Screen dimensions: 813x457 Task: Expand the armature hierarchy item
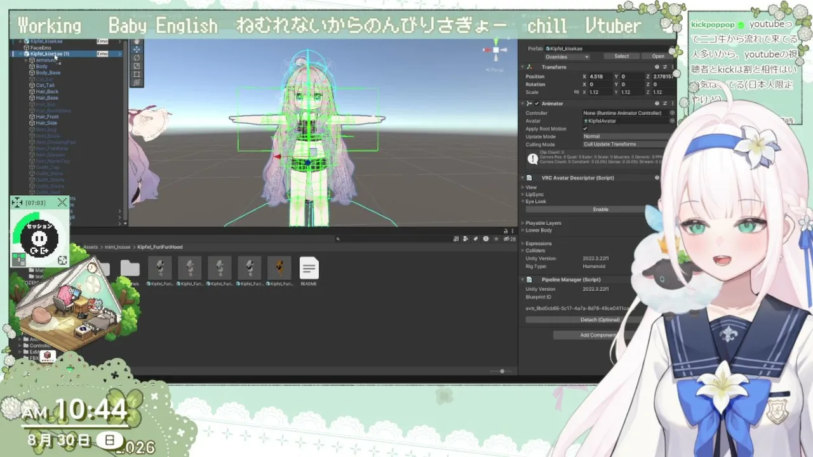click(x=26, y=60)
